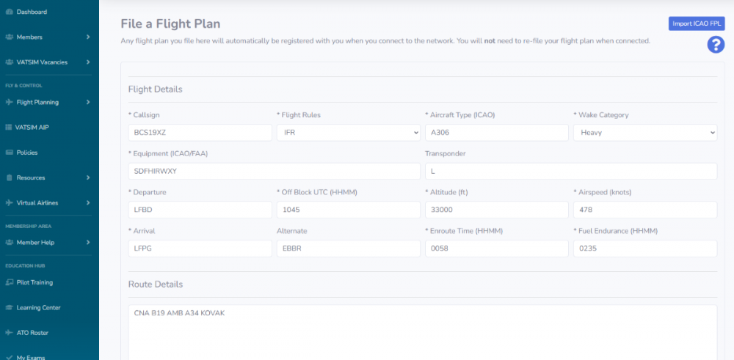
Task: Open the Flight Rules IFR dropdown
Action: [348, 133]
